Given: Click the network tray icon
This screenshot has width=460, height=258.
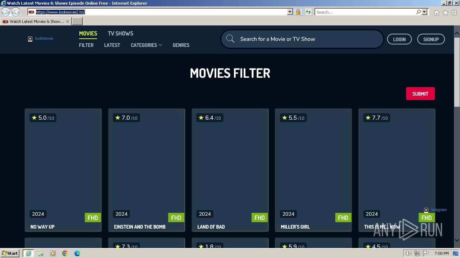Looking at the screenshot, I should (417, 253).
